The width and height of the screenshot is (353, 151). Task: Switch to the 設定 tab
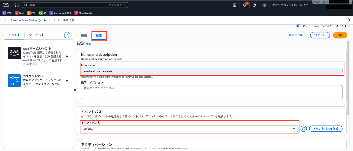(x=99, y=36)
